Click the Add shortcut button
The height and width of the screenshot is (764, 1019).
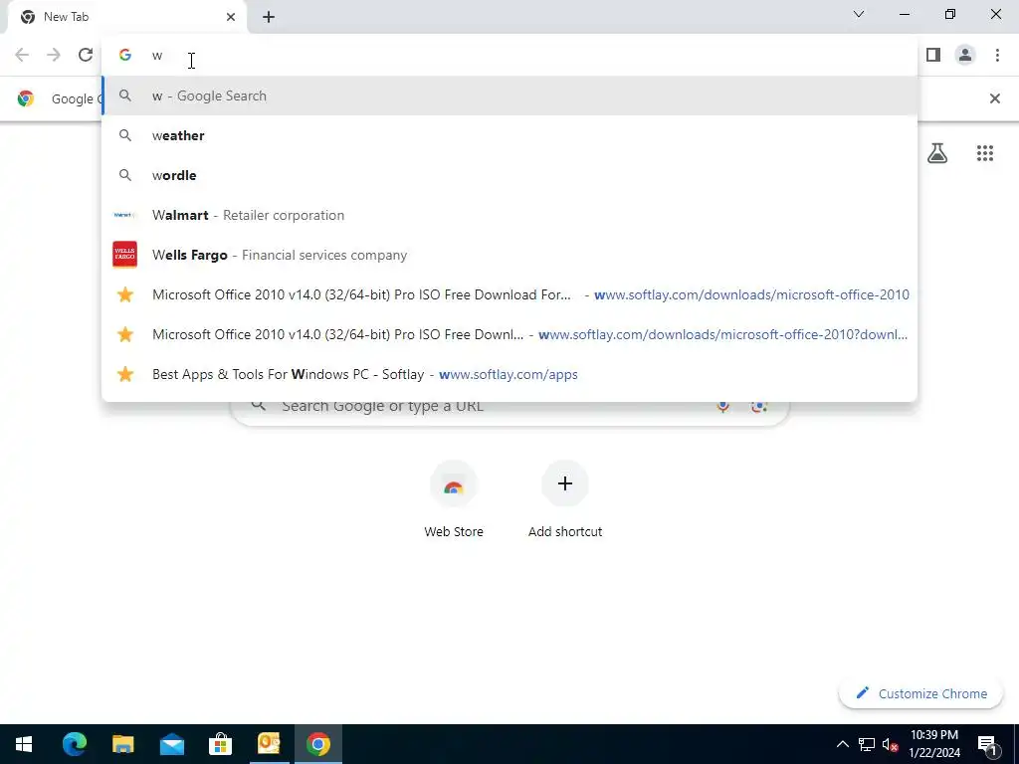565,500
